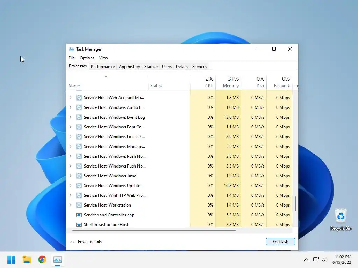This screenshot has height=268, width=358.
Task: Switch to the Details tab
Action: point(182,67)
